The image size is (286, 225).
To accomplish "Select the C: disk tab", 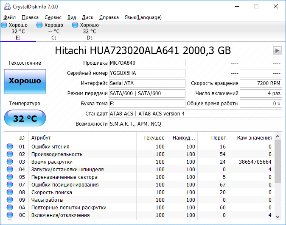I will tap(54, 31).
